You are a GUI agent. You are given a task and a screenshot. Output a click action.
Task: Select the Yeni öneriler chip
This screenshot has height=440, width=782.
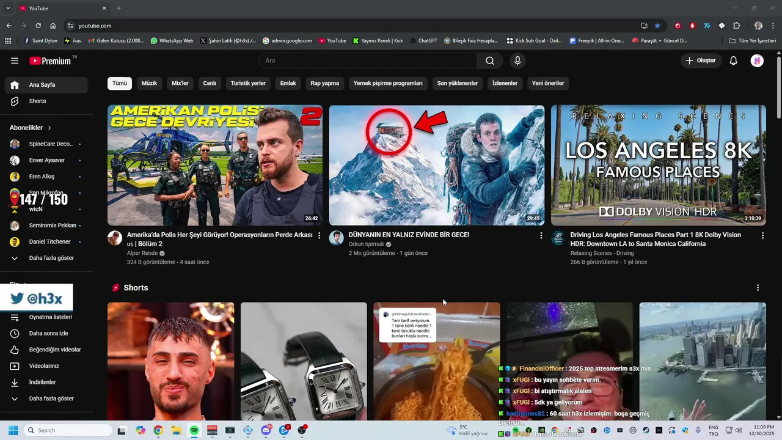point(548,83)
